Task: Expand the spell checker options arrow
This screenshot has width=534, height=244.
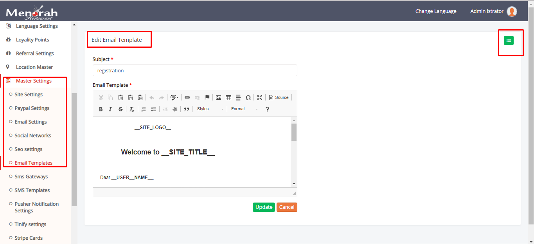Action: pos(178,97)
